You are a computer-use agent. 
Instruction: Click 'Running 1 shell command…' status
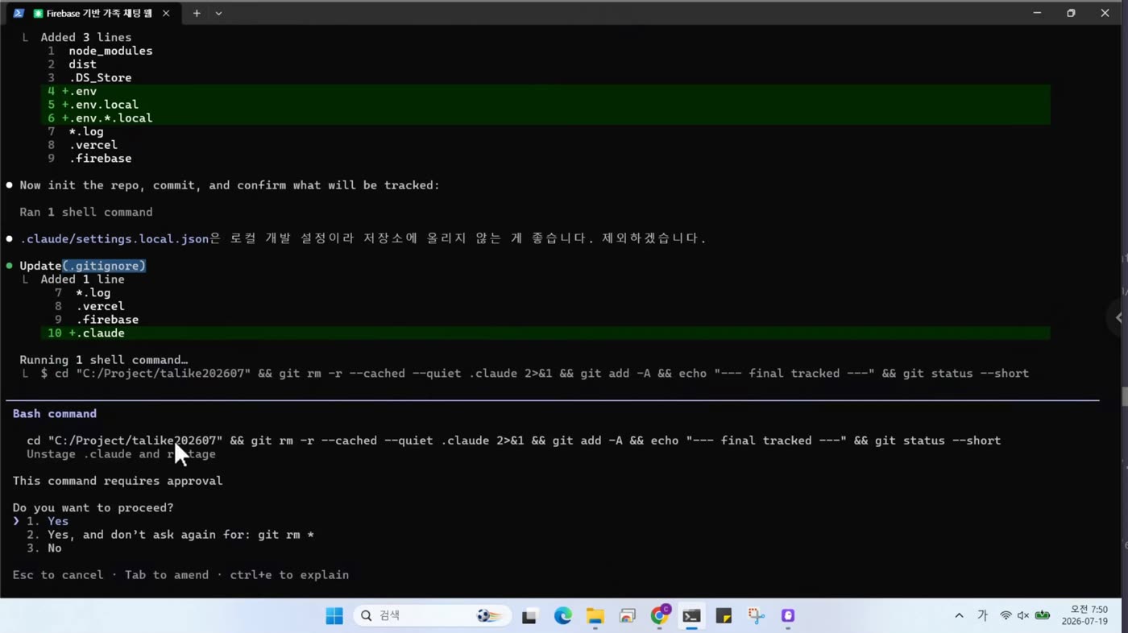pos(104,360)
